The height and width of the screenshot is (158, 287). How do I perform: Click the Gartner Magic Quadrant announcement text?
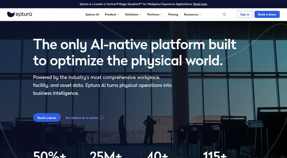(136, 4)
